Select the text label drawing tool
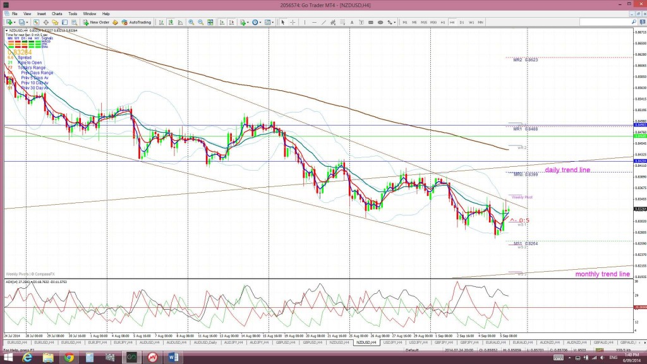 pyautogui.click(x=350, y=22)
